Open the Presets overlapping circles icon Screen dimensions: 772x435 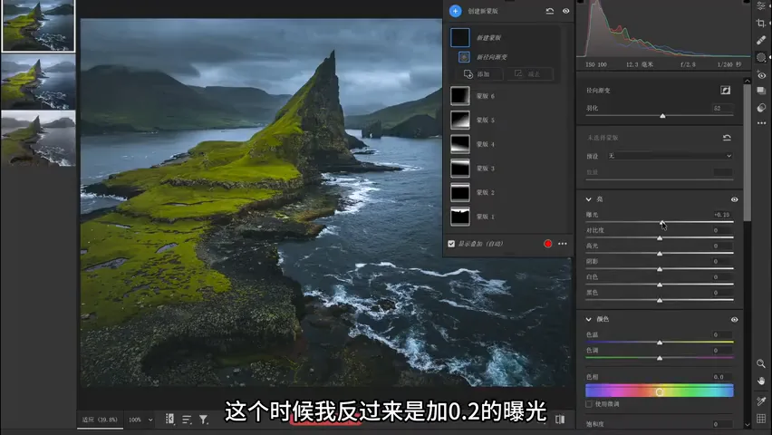click(761, 108)
